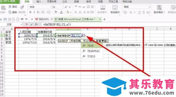Viewport: 176px width, 97px height.
Task: Click the insert function fx button
Action: tap(36, 24)
